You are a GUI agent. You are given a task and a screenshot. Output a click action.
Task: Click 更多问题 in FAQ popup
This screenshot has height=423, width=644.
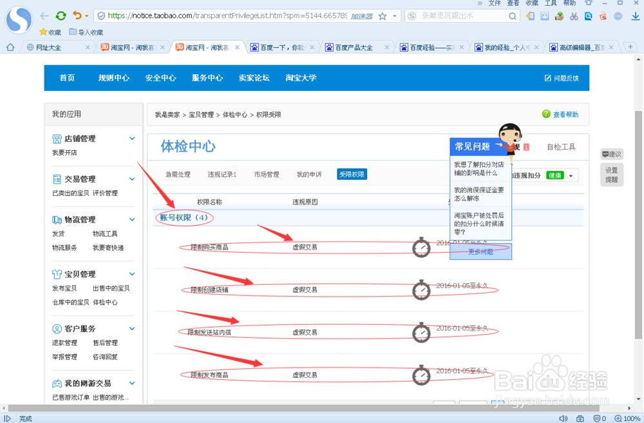tap(480, 251)
